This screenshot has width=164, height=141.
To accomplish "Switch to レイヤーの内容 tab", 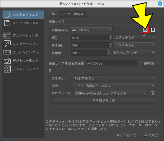I will click(x=72, y=14).
